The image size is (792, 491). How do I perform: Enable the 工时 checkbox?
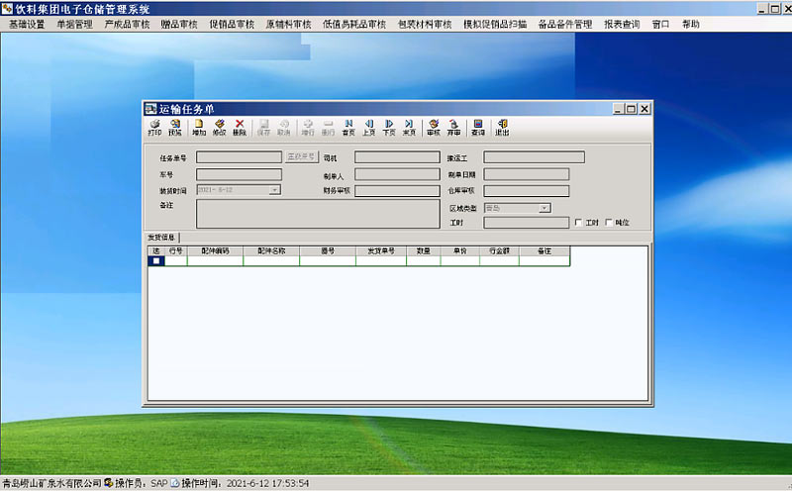(x=579, y=223)
